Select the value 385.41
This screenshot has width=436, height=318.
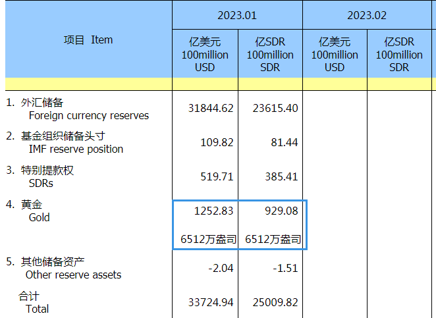(281, 176)
